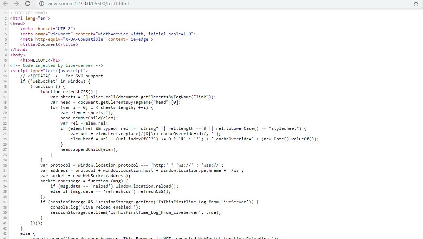Image resolution: width=423 pixels, height=239 pixels.
Task: Click the 'var elem = sheets[i];' line
Action: 87,113
